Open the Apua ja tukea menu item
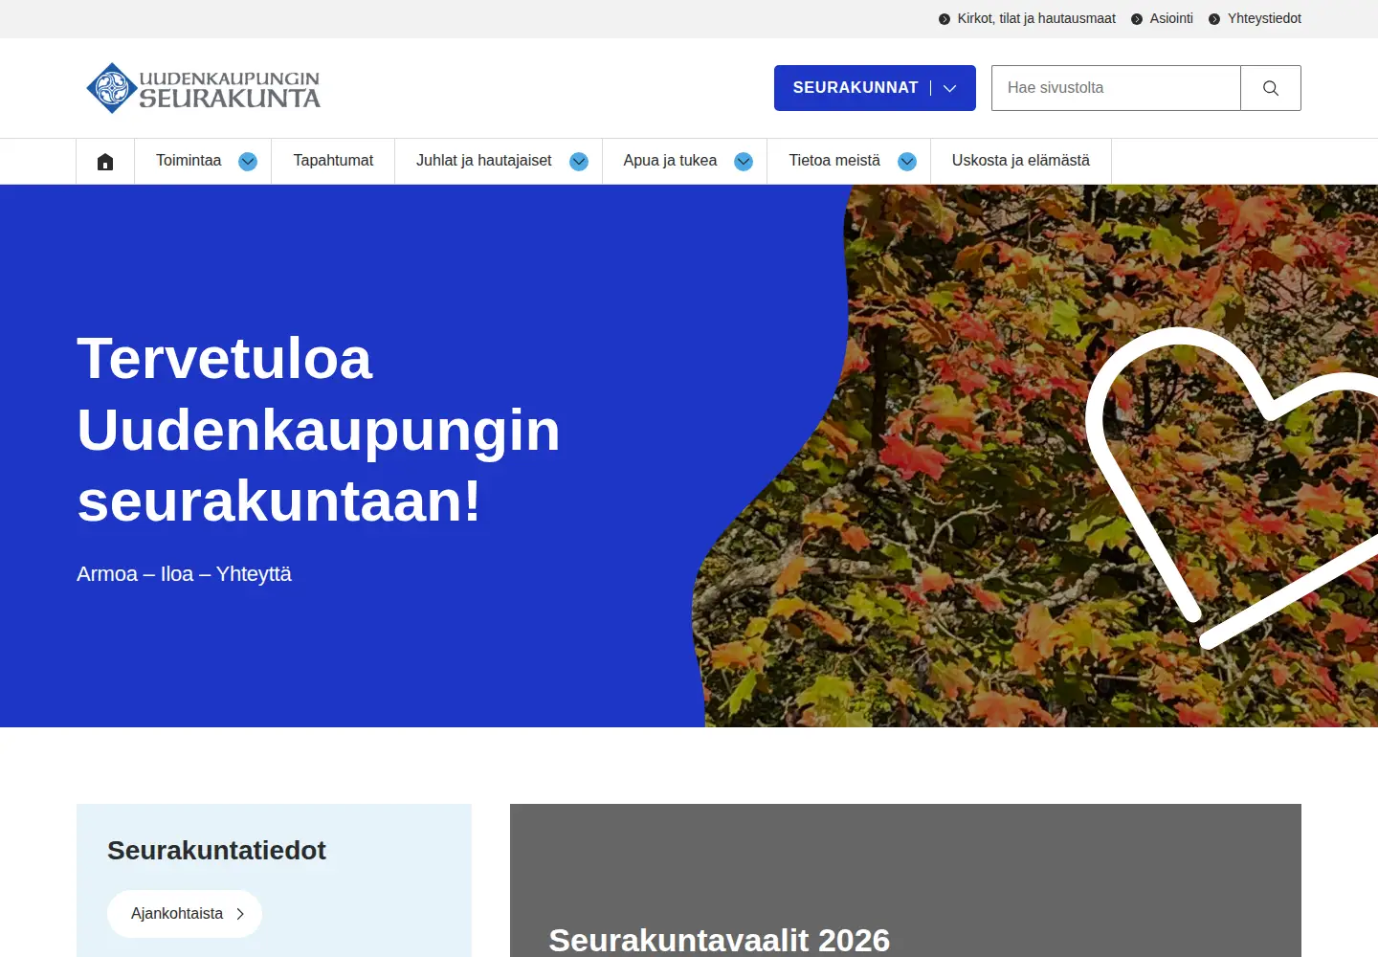This screenshot has height=957, width=1378. (670, 161)
